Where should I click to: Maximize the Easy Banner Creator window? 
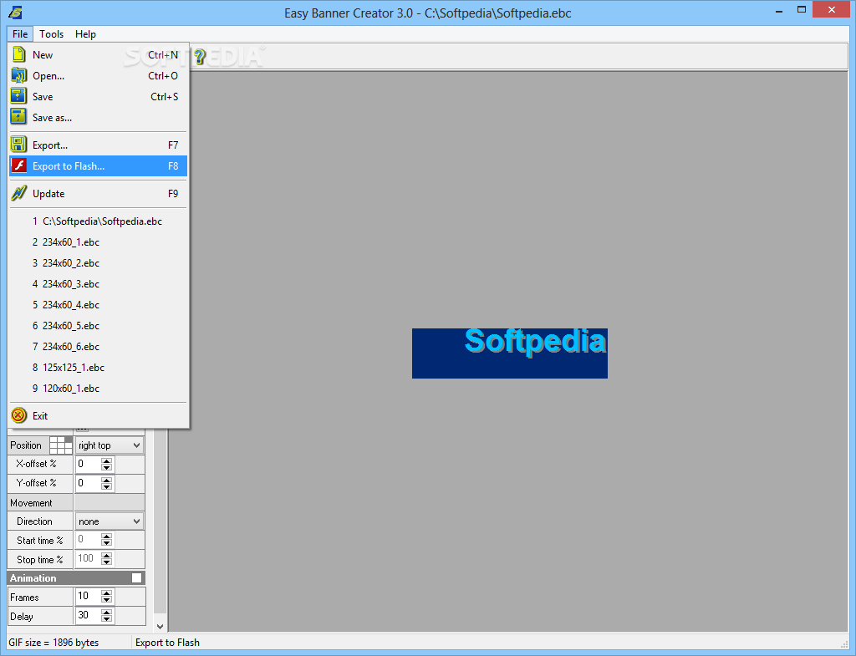(x=802, y=9)
